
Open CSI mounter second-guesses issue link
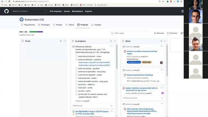click(x=142, y=111)
